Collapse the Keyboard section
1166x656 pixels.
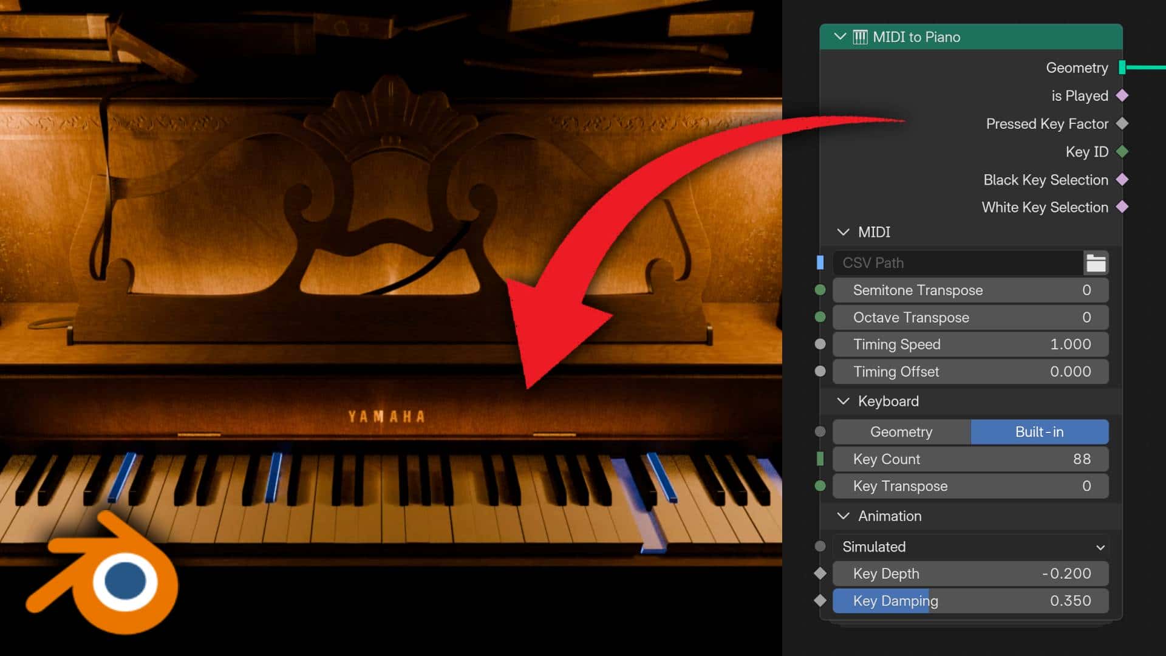(x=843, y=401)
